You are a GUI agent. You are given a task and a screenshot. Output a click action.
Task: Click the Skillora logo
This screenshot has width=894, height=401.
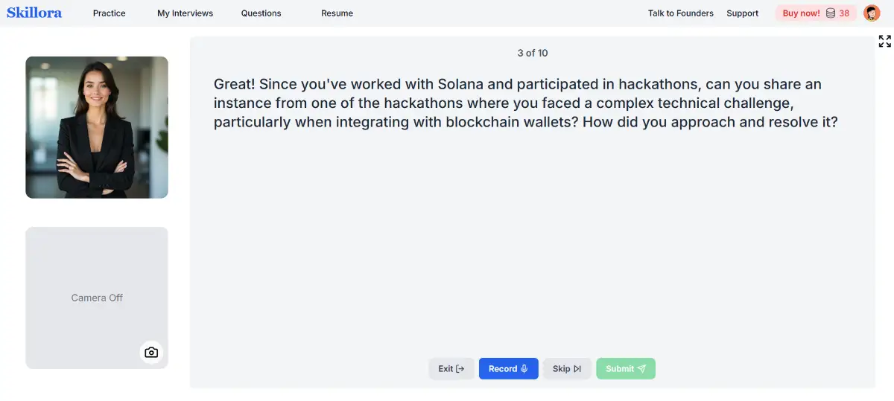(34, 13)
